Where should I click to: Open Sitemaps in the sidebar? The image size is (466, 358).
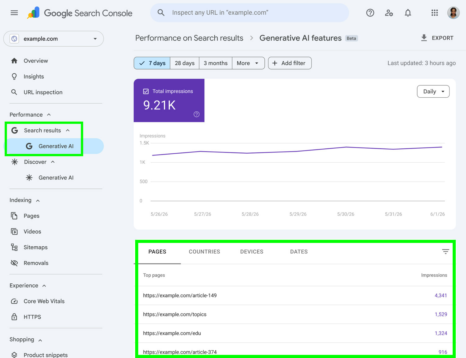[x=36, y=247]
